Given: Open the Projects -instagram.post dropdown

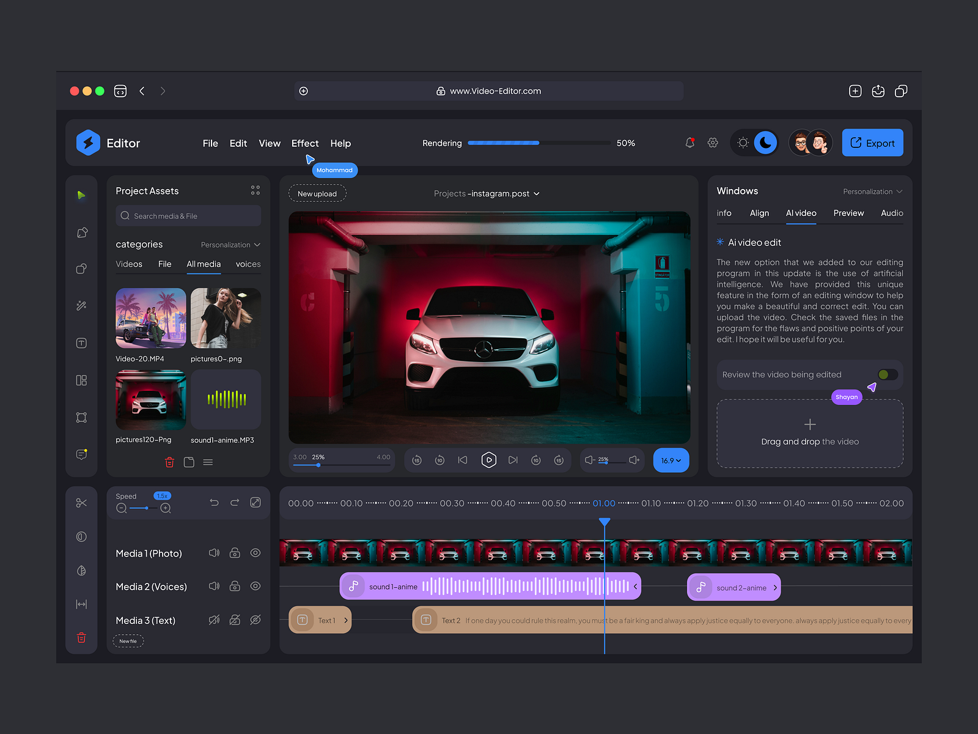Looking at the screenshot, I should 487,193.
